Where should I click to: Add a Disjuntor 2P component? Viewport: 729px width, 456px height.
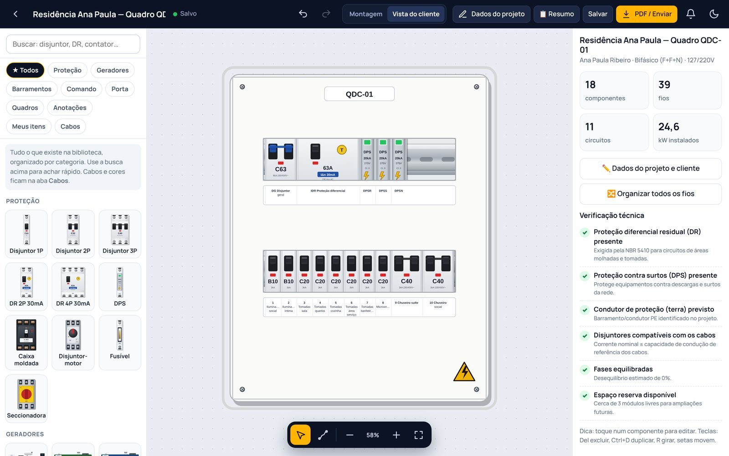click(73, 234)
